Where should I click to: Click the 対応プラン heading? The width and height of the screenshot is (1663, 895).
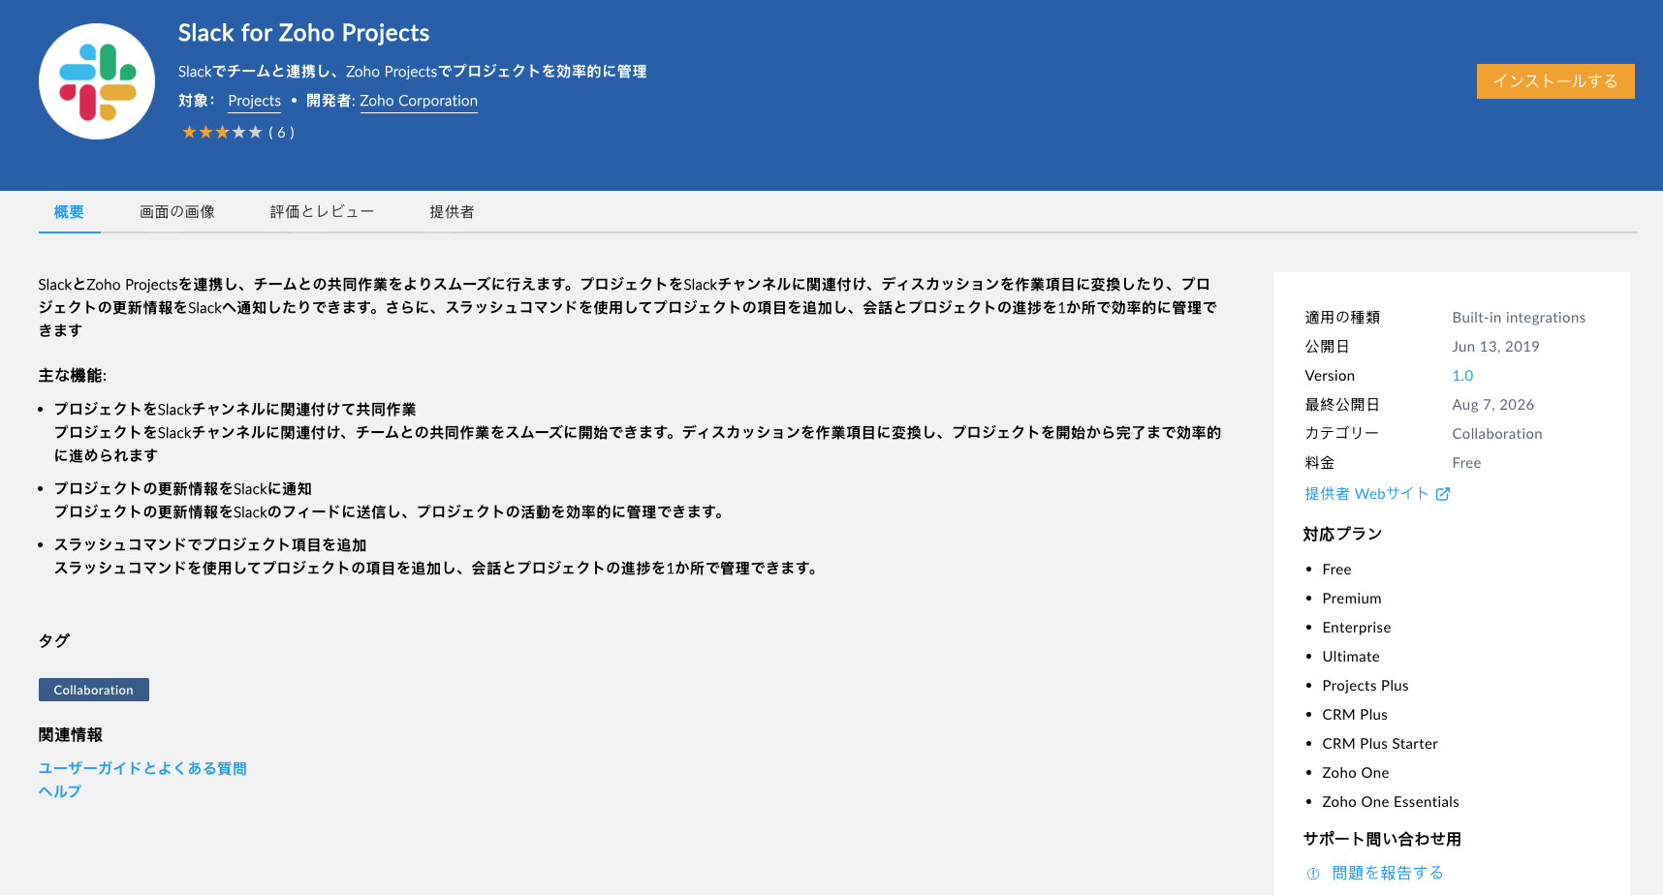(x=1342, y=534)
